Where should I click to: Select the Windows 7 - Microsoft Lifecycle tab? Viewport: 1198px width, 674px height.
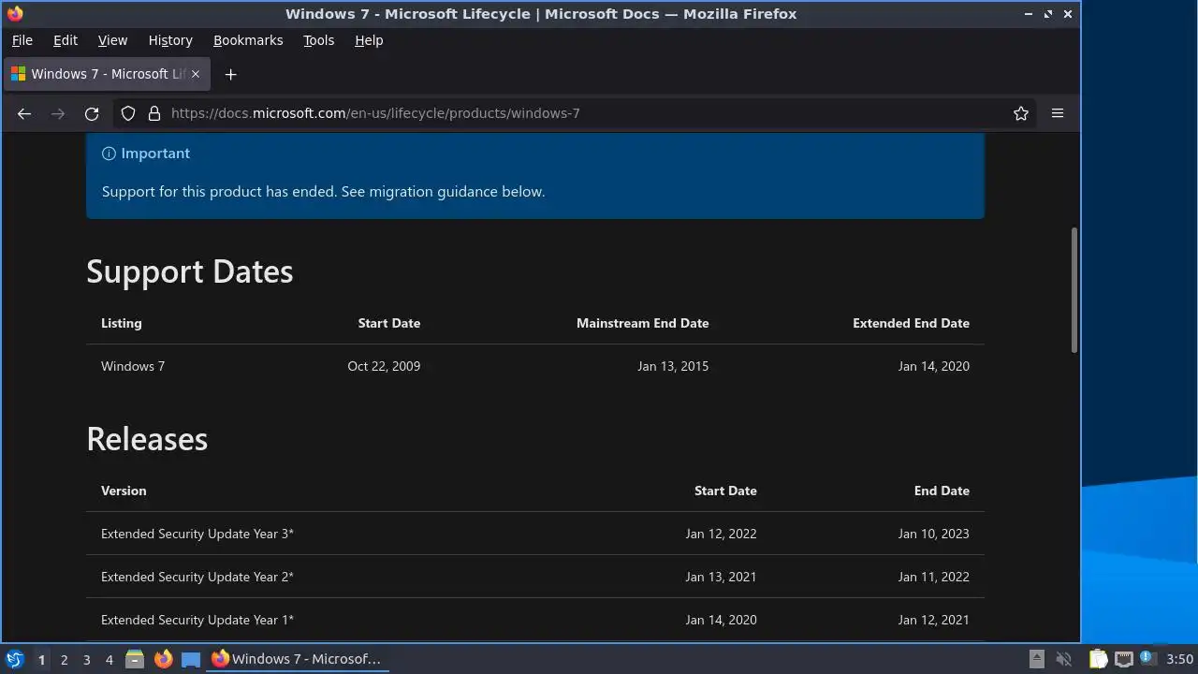coord(108,74)
